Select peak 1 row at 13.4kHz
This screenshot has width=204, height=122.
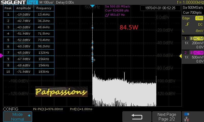tap(29, 14)
